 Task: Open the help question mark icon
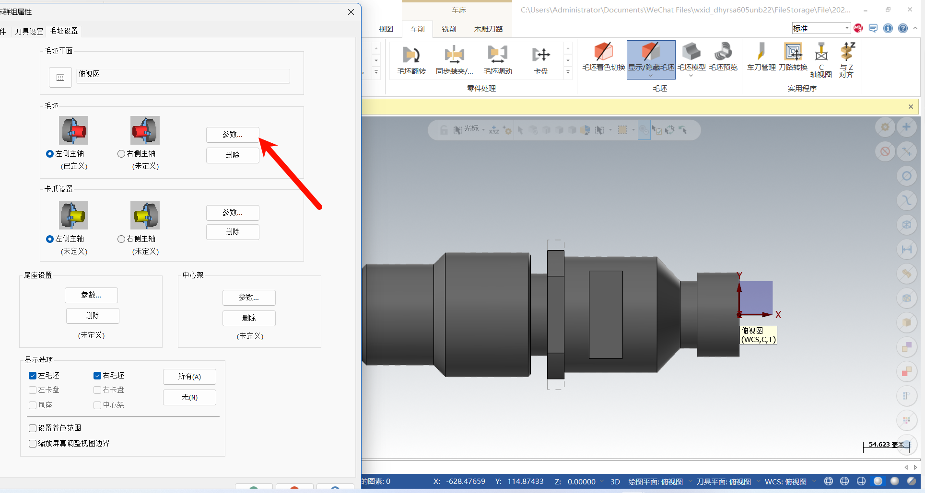click(x=903, y=28)
